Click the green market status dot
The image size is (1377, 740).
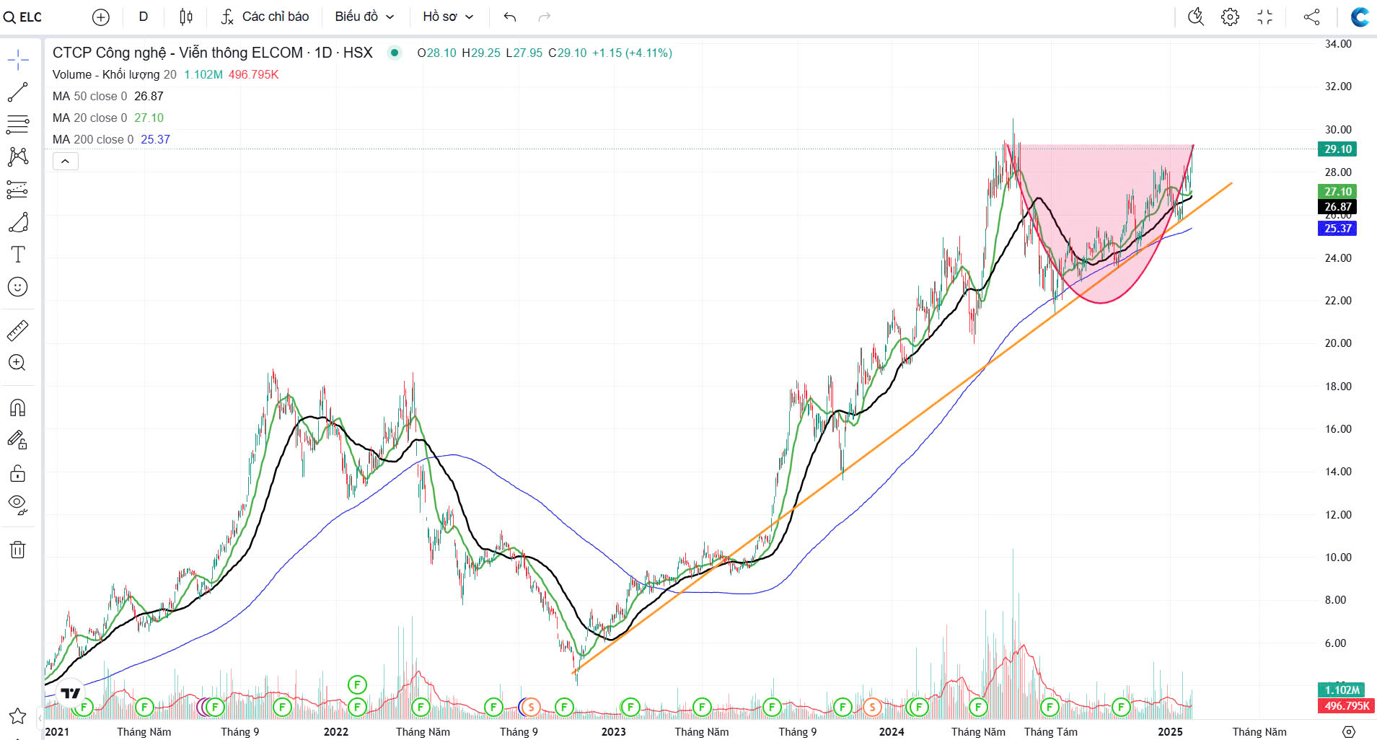(x=395, y=53)
